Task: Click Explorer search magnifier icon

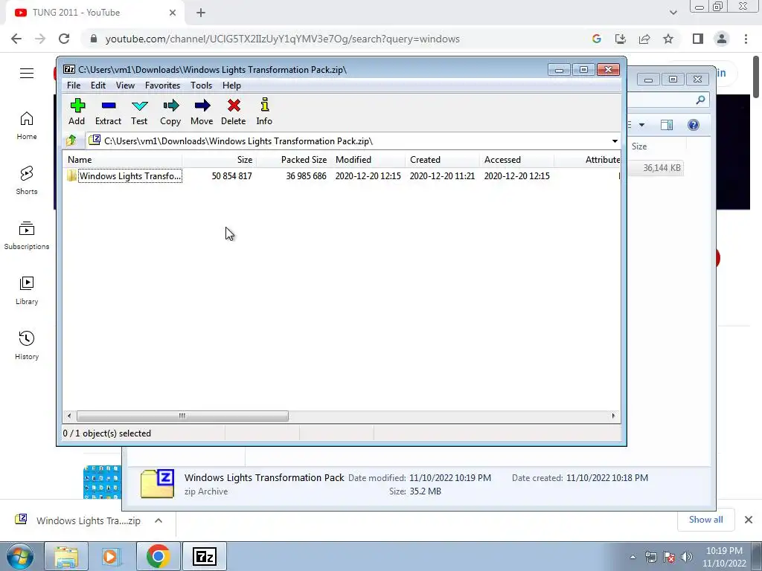Action: [700, 100]
